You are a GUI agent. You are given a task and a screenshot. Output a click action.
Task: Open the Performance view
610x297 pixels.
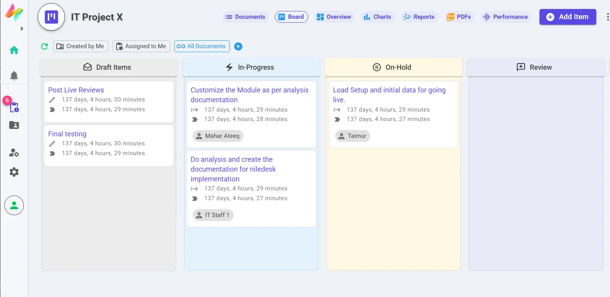[x=506, y=17]
